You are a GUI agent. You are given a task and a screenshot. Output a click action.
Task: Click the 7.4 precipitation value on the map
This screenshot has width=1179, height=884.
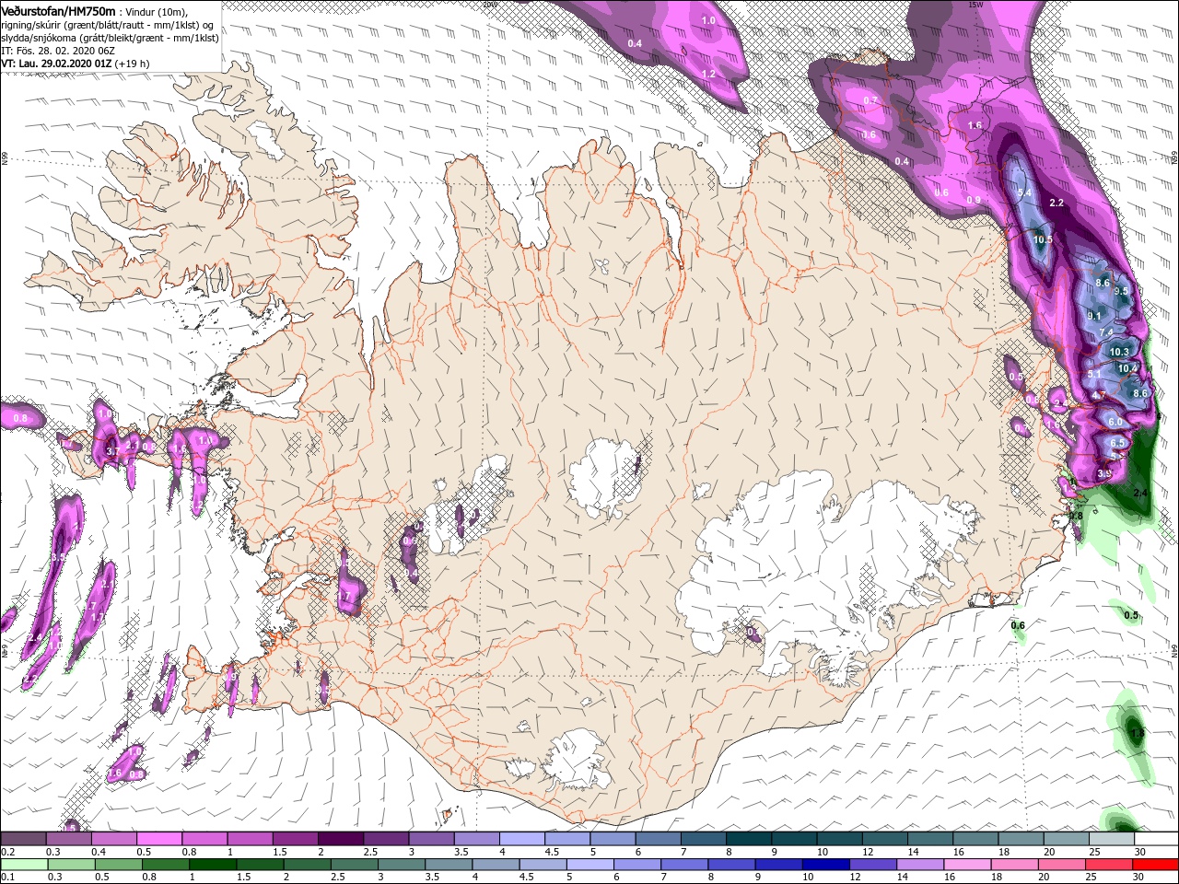pos(1107,332)
